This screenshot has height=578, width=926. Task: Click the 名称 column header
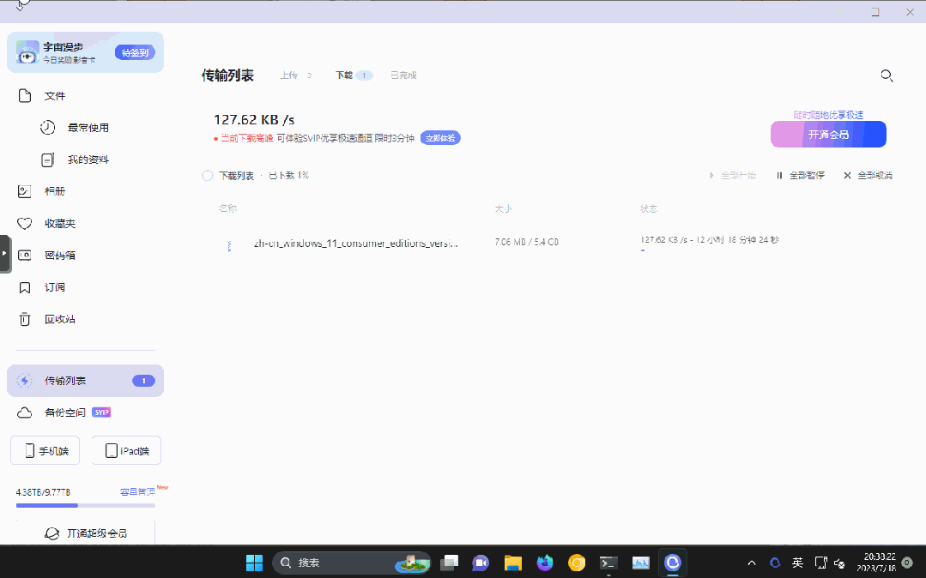(228, 208)
